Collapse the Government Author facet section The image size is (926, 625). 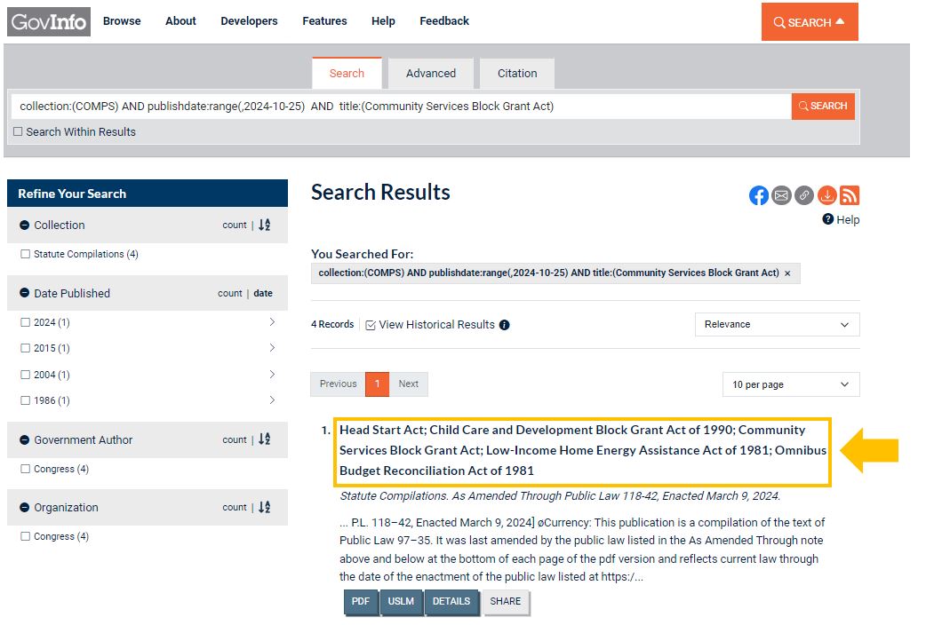click(25, 440)
